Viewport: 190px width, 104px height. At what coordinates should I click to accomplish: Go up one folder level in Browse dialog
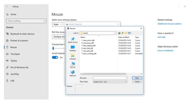coord(122,33)
